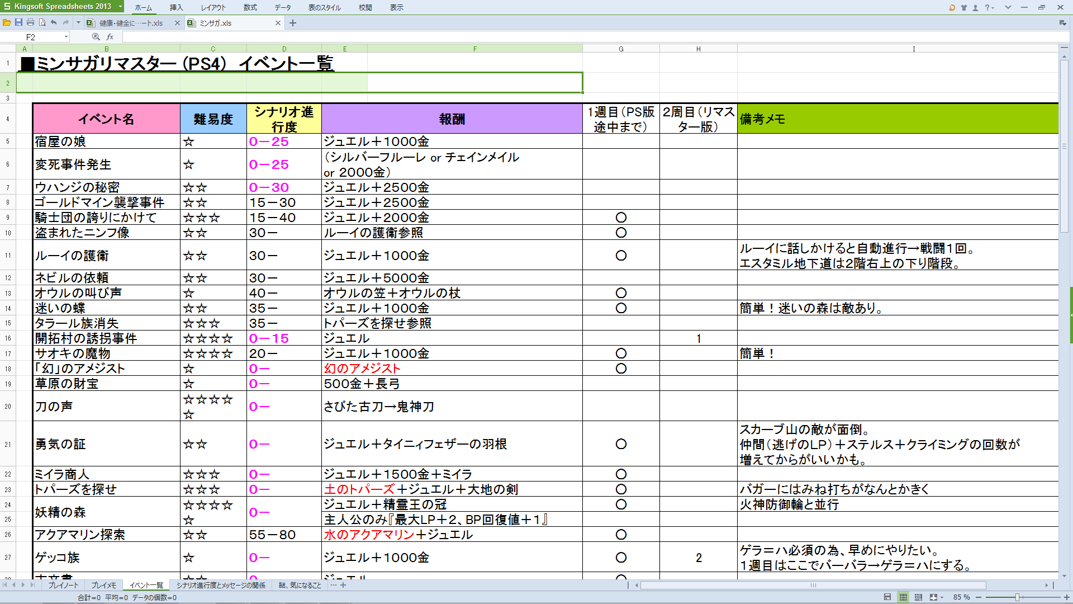Click the user account icon
The width and height of the screenshot is (1073, 604).
(x=975, y=7)
